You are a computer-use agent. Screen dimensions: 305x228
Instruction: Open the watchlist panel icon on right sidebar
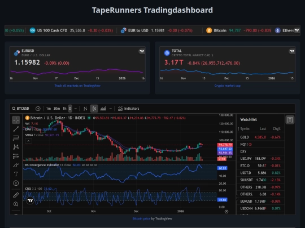click(290, 120)
